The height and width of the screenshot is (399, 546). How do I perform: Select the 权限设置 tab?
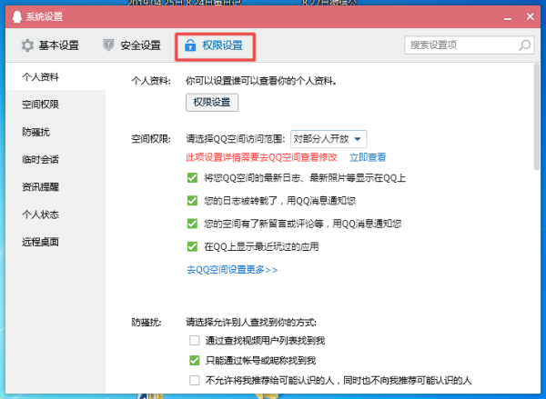215,46
